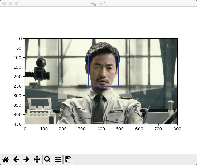Click the y-axis tick label 50
Screen dimensions: 197x165
coord(19,48)
